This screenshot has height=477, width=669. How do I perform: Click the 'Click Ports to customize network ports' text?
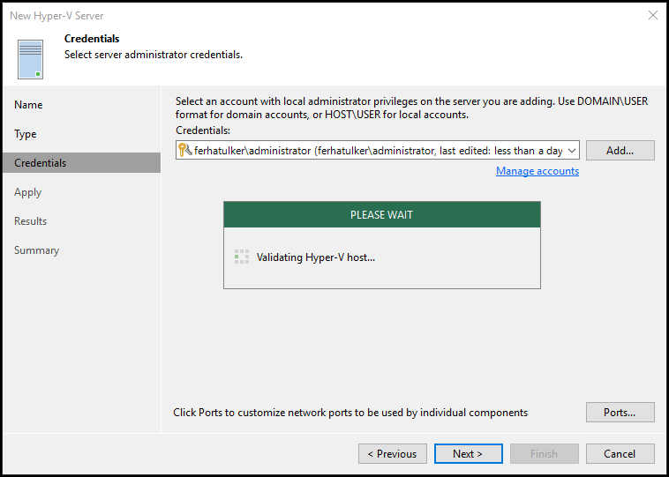click(350, 413)
